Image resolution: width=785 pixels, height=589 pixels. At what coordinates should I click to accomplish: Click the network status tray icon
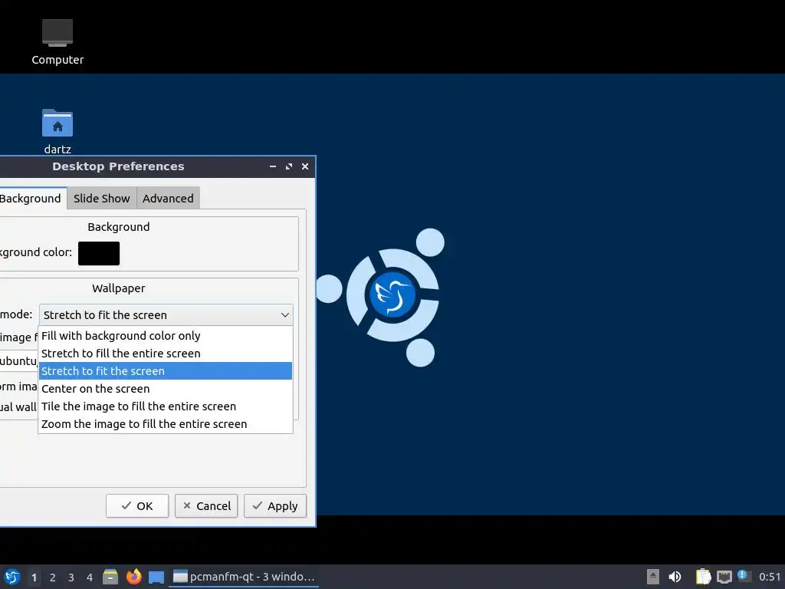[x=724, y=577]
